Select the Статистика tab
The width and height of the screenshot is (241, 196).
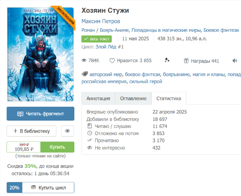click(x=169, y=98)
